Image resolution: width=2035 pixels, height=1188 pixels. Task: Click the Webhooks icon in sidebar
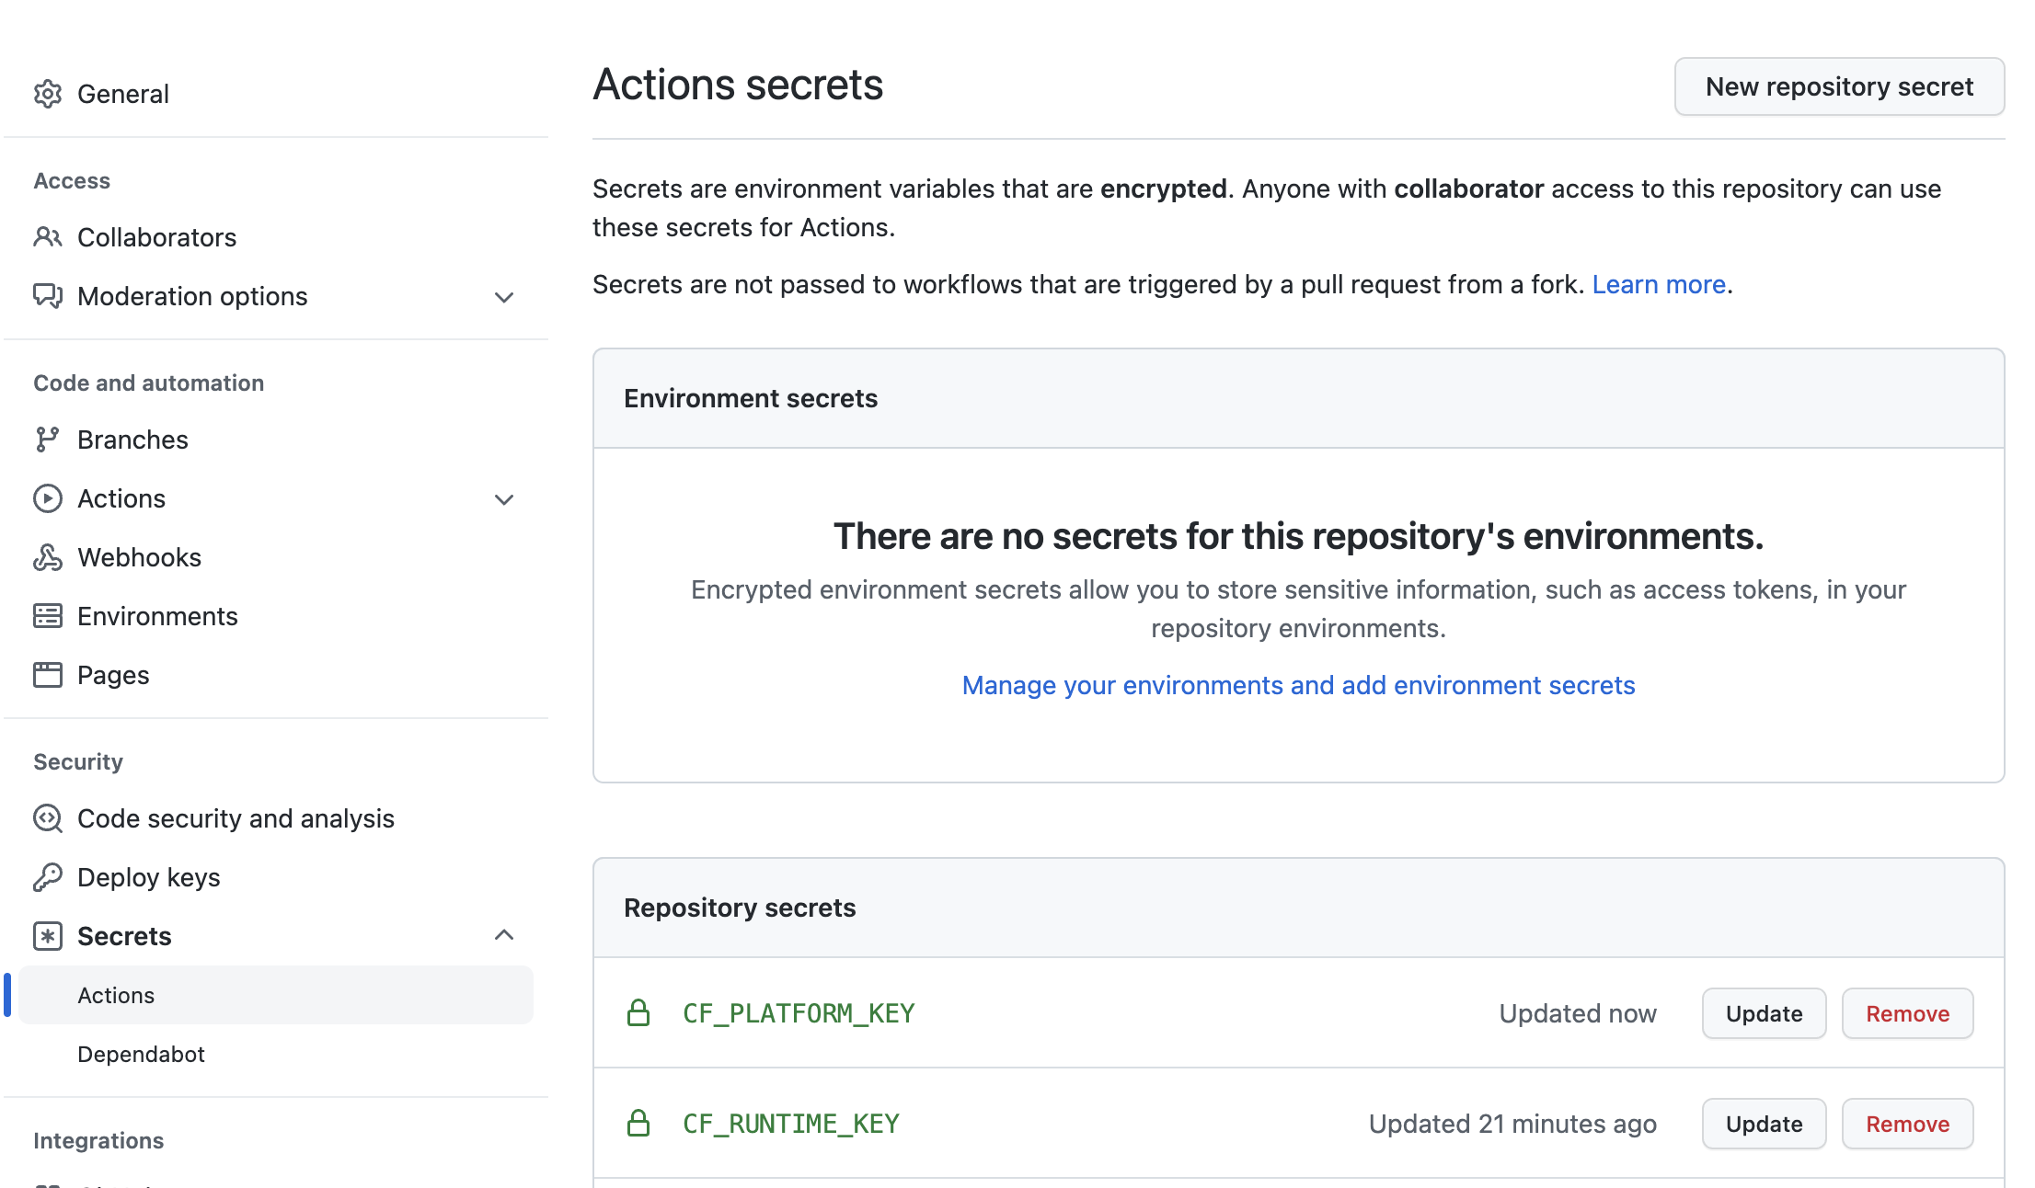click(x=48, y=557)
